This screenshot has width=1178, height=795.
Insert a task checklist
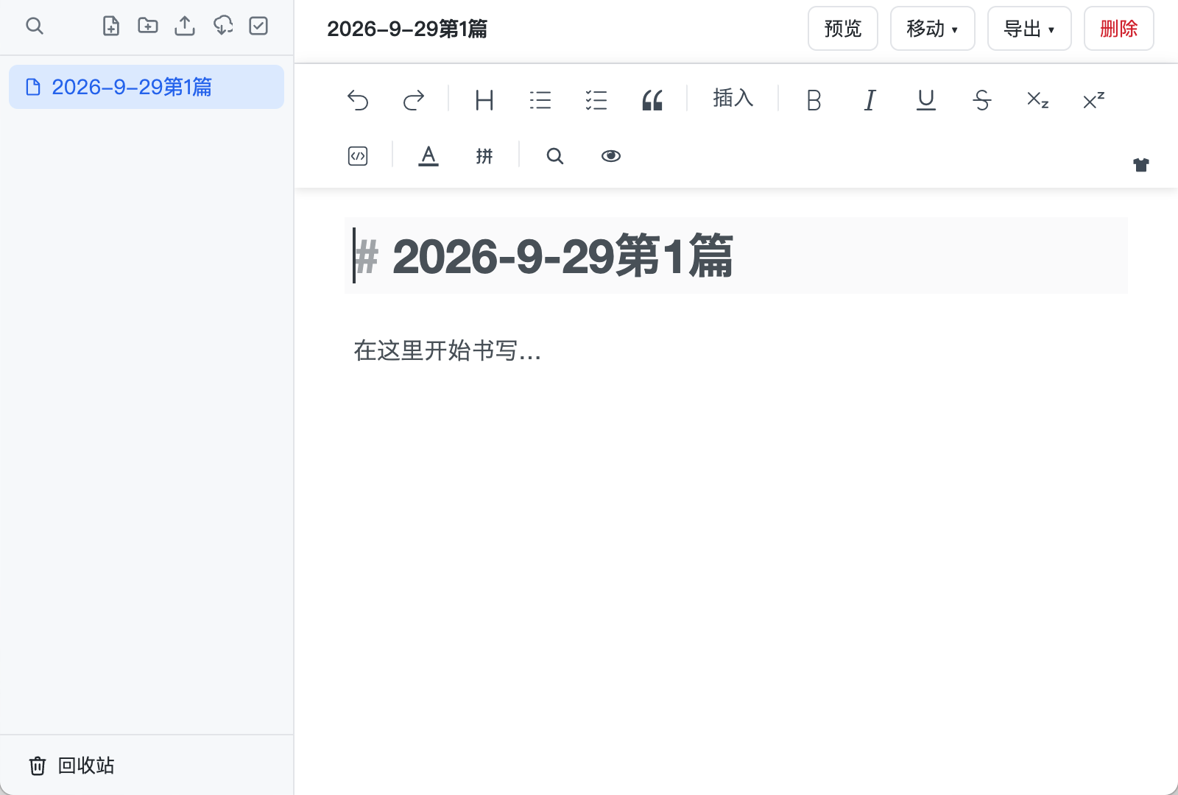596,99
